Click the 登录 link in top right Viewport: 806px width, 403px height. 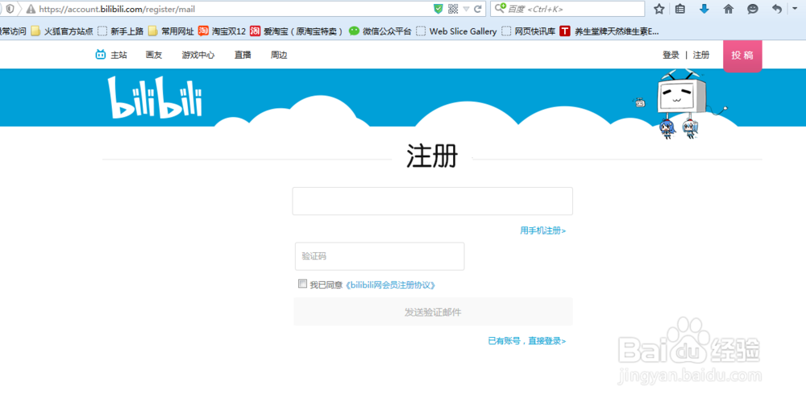(x=671, y=55)
